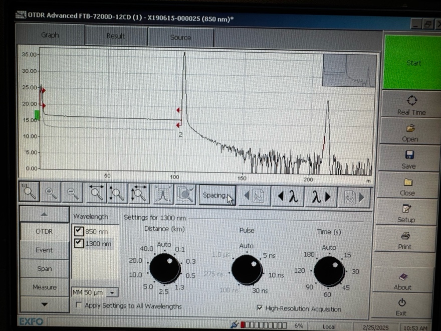Click the zoom on selected event icon
The width and height of the screenshot is (441, 331).
tap(185, 195)
